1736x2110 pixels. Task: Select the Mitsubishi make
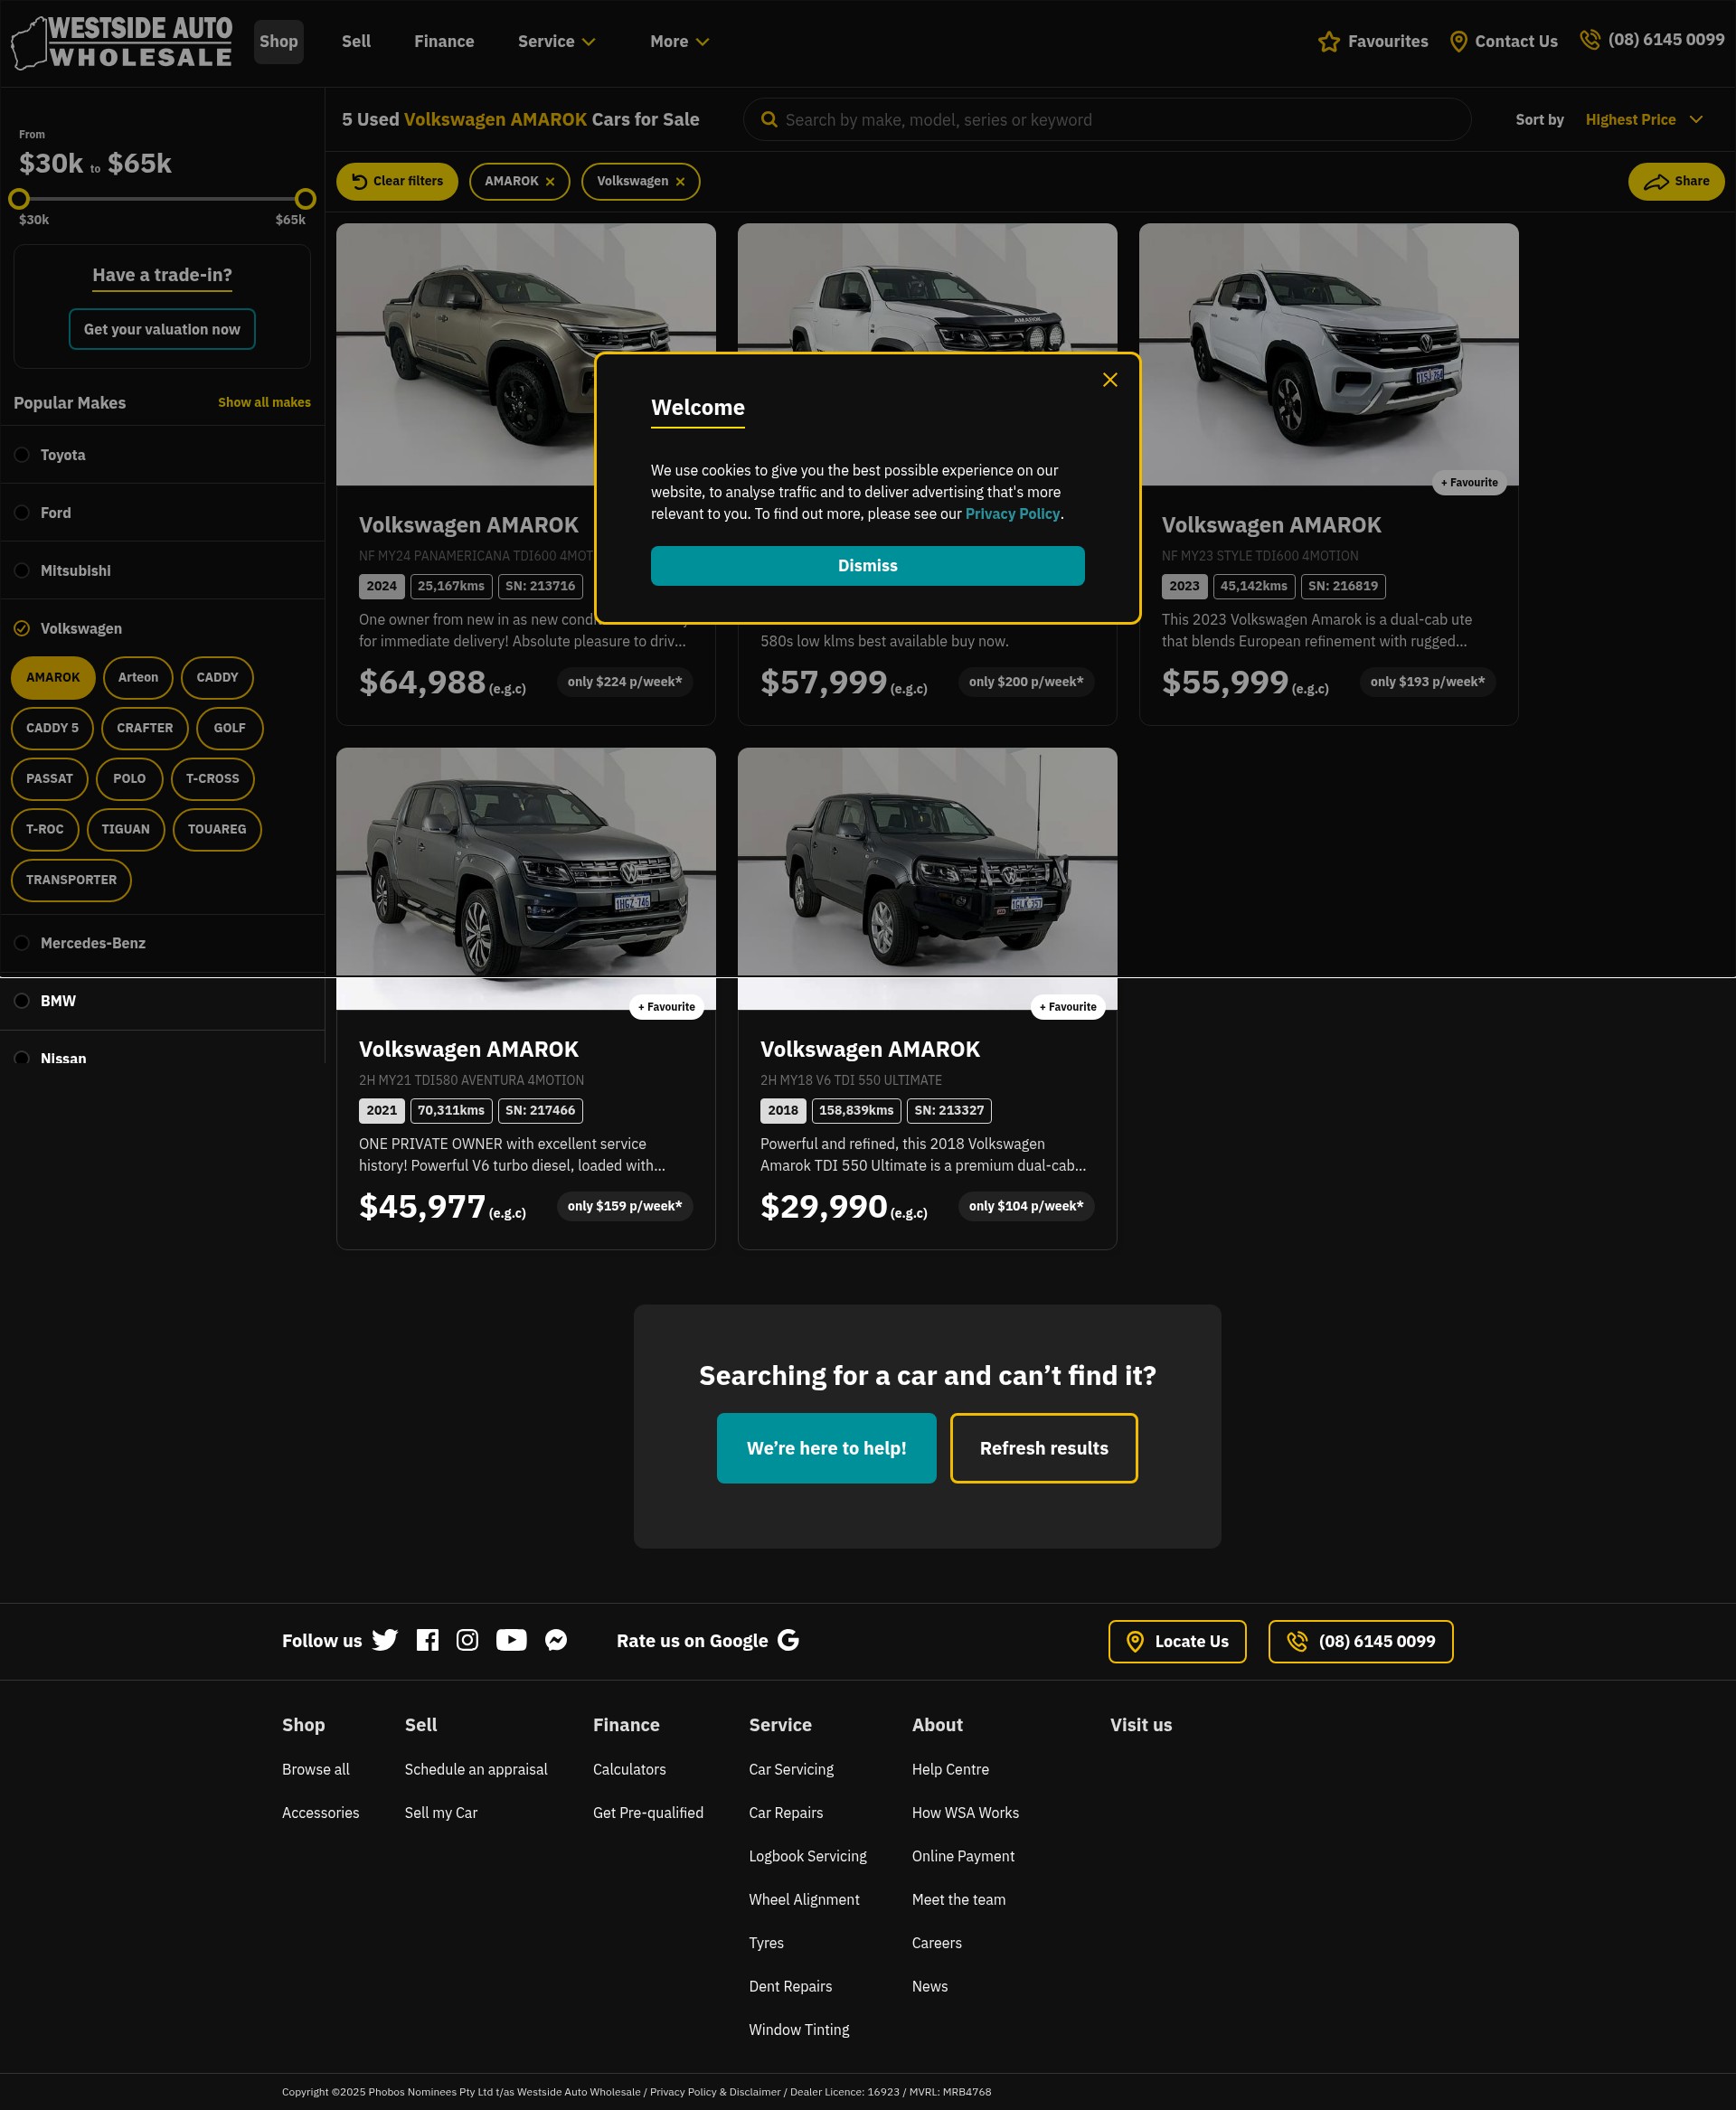[x=162, y=571]
